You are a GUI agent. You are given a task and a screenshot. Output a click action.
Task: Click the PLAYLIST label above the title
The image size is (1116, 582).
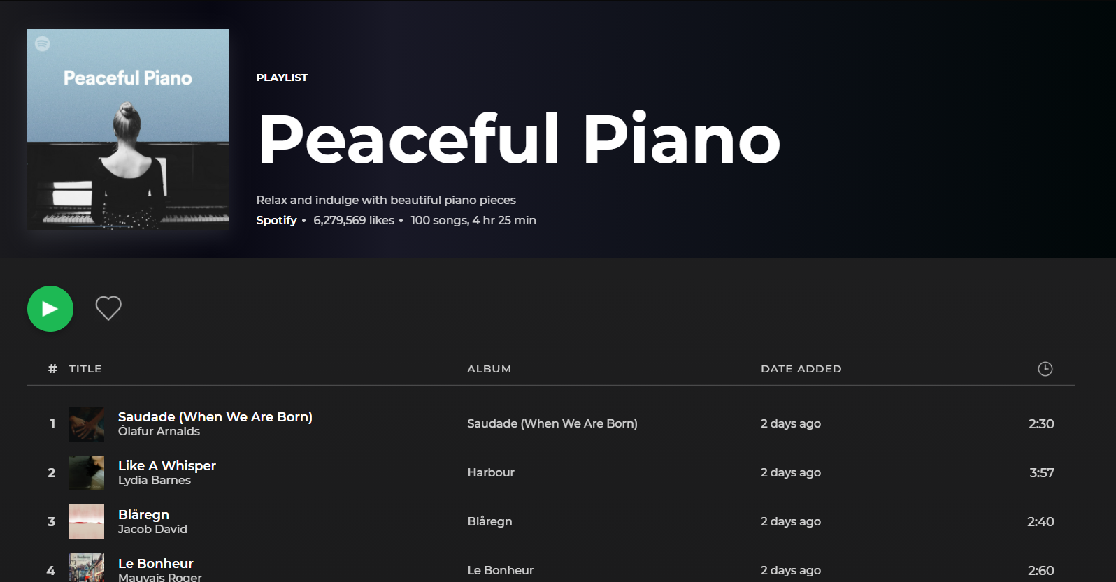(x=282, y=78)
